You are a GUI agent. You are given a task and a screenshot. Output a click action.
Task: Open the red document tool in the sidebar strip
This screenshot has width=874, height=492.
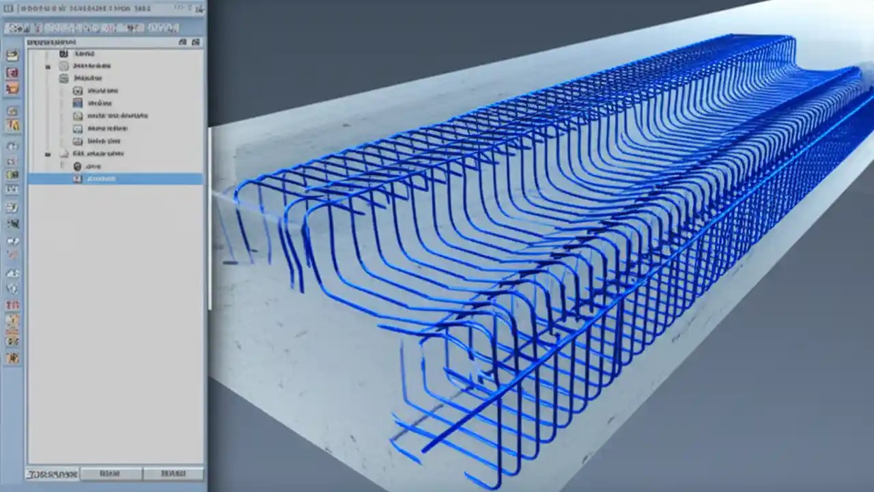pyautogui.click(x=12, y=72)
